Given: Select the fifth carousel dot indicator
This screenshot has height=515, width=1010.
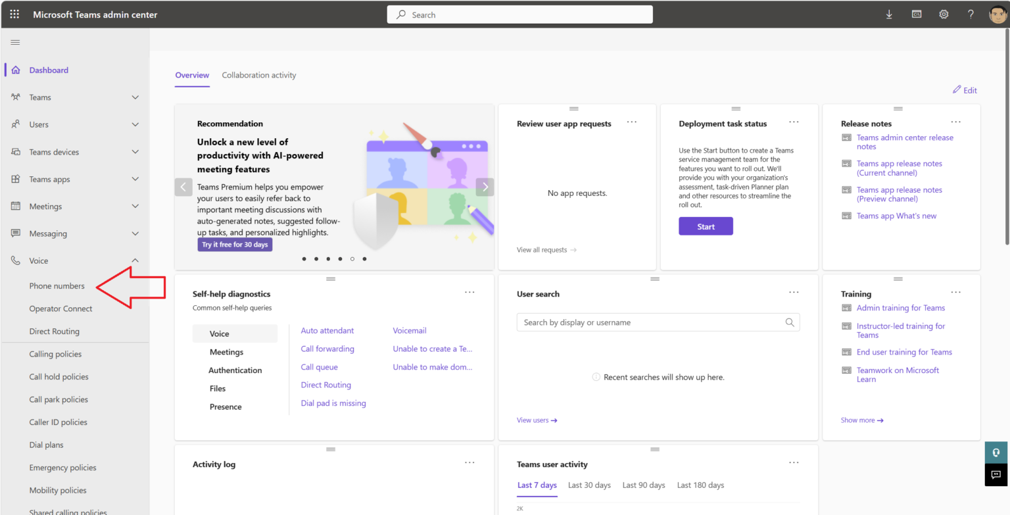Looking at the screenshot, I should tap(352, 259).
